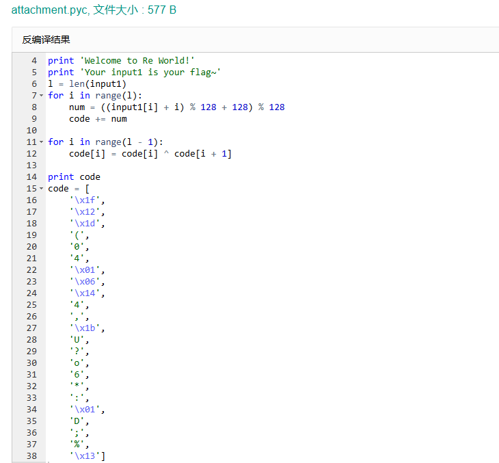Screen dimensions: 499x463
Task: Click the '\x13' last list entry
Action: point(87,455)
